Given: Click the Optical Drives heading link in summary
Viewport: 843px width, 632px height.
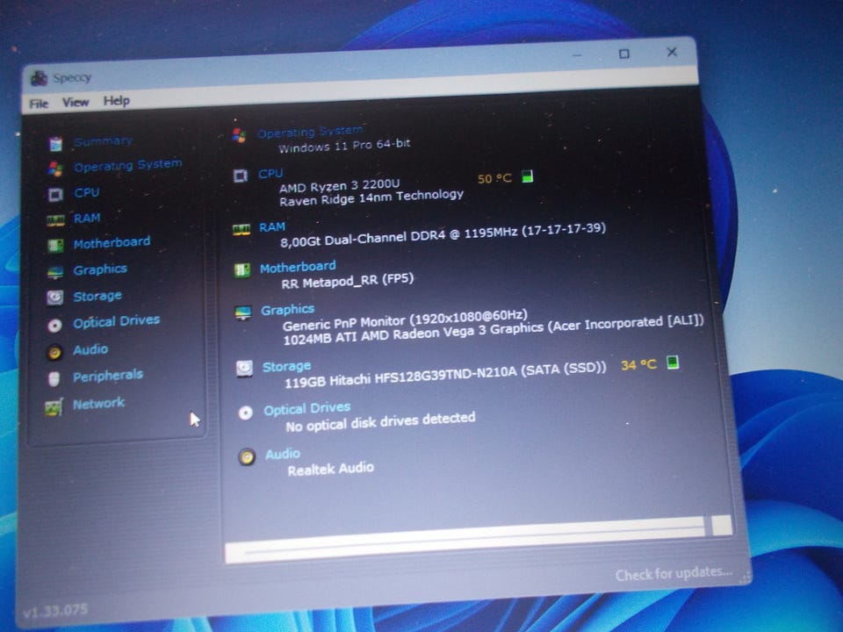Looking at the screenshot, I should 307,409.
